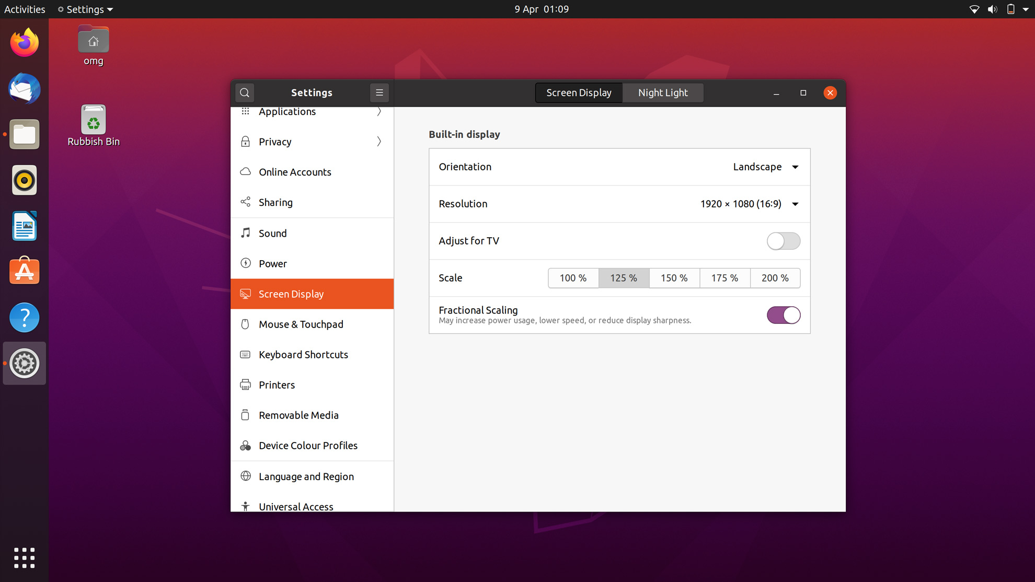This screenshot has width=1035, height=582.
Task: Open the top bar system menu arrow
Action: pyautogui.click(x=1026, y=9)
